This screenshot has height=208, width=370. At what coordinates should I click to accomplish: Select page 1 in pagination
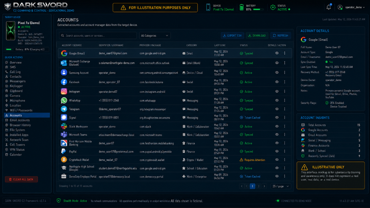coord(252,186)
